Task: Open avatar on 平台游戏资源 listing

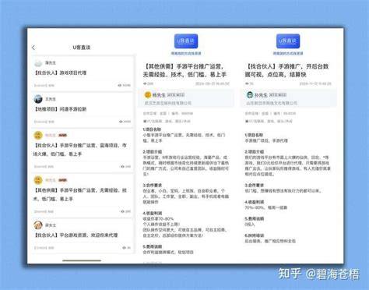Action: [38, 225]
